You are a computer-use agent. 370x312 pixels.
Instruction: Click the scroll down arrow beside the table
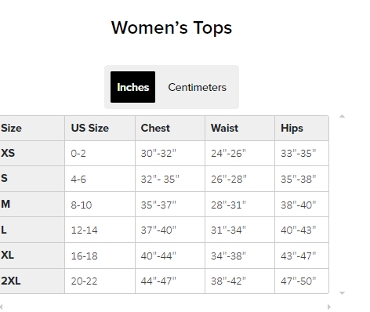pos(342,293)
